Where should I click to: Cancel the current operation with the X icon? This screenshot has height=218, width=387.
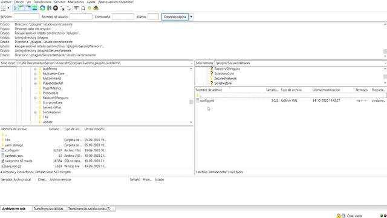click(x=56, y=8)
